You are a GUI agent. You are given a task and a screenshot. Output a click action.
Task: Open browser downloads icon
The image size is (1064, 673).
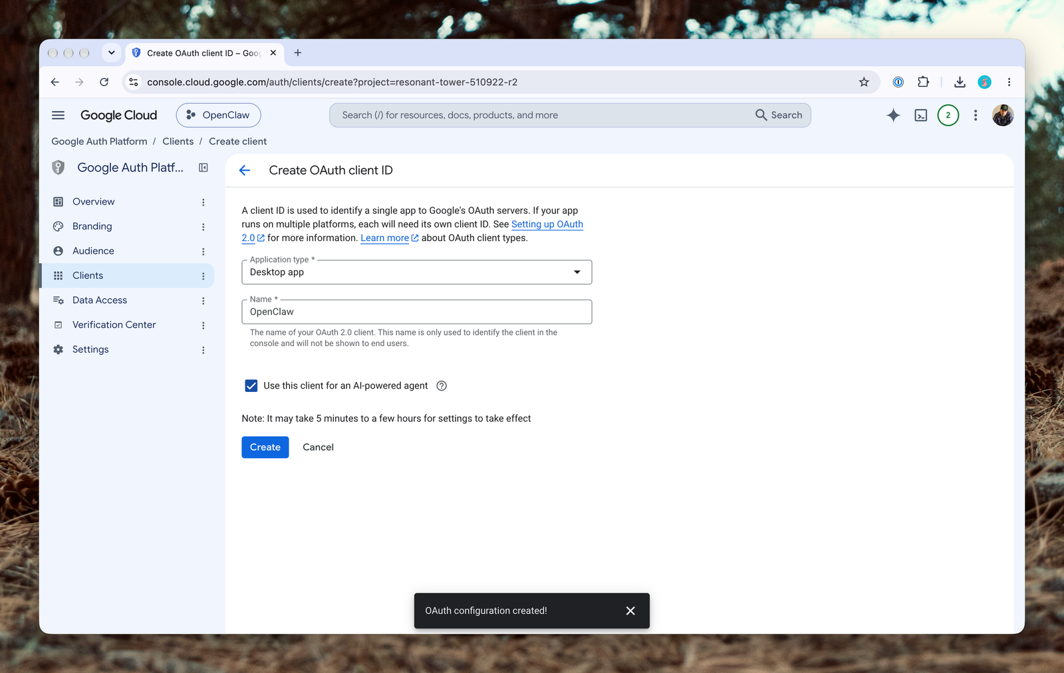pyautogui.click(x=960, y=82)
